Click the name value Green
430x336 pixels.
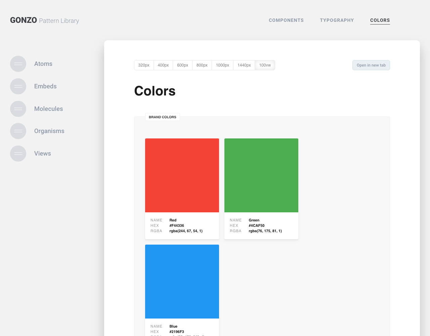click(x=254, y=220)
